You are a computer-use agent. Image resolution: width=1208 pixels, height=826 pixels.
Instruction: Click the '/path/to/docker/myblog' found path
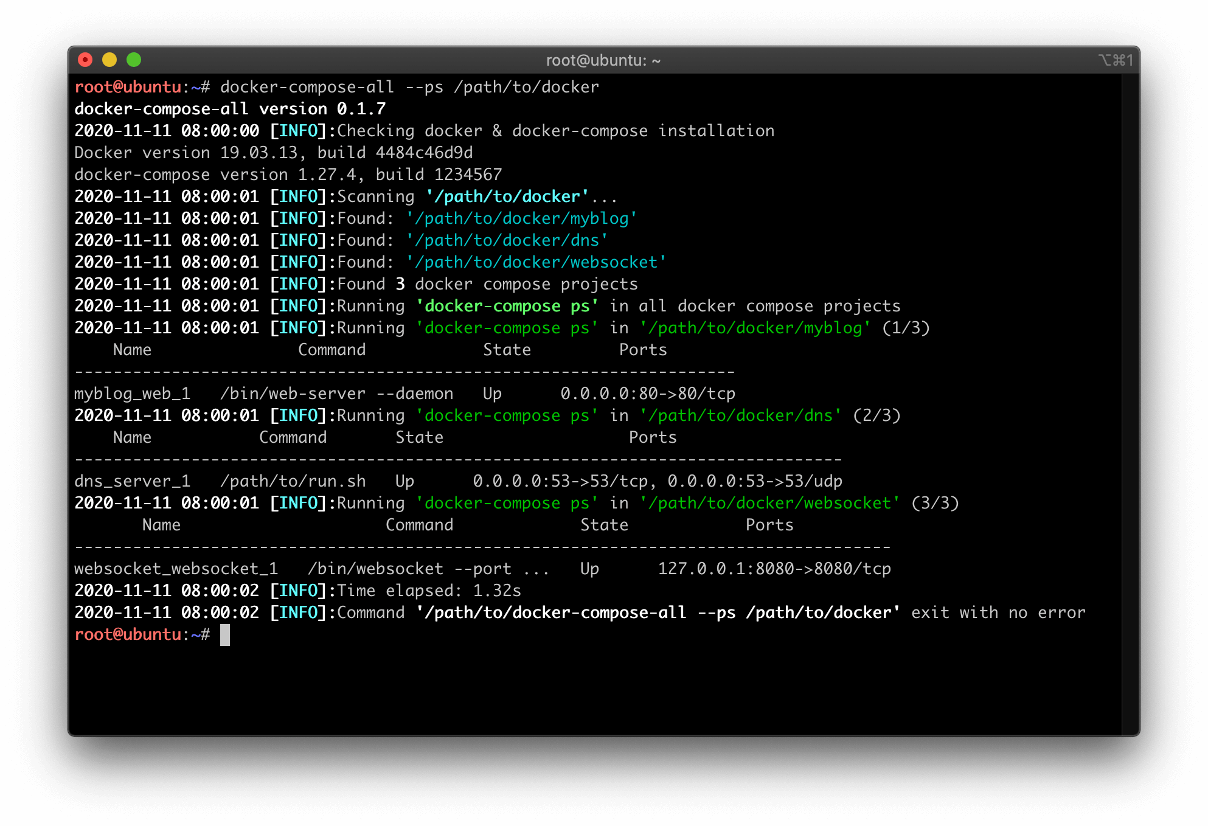coord(521,218)
